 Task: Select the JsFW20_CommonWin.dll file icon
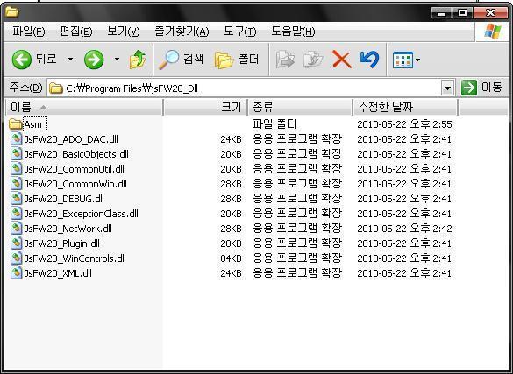point(16,184)
